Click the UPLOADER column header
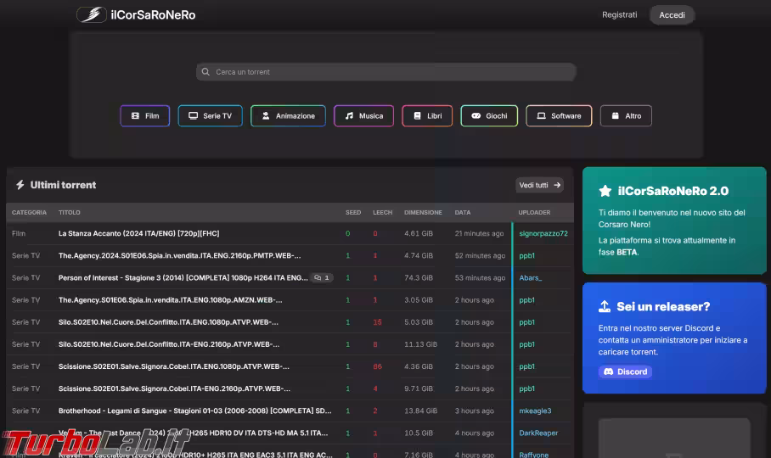Viewport: 771px width, 458px height. (x=534, y=213)
